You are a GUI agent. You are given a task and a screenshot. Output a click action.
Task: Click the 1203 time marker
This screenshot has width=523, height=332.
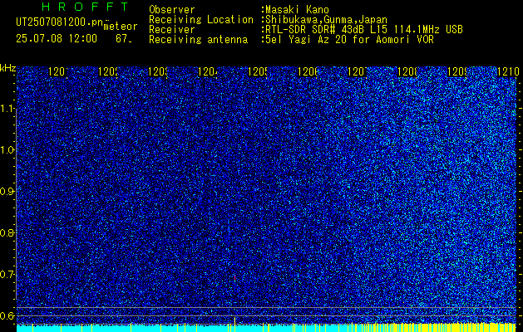coord(157,71)
